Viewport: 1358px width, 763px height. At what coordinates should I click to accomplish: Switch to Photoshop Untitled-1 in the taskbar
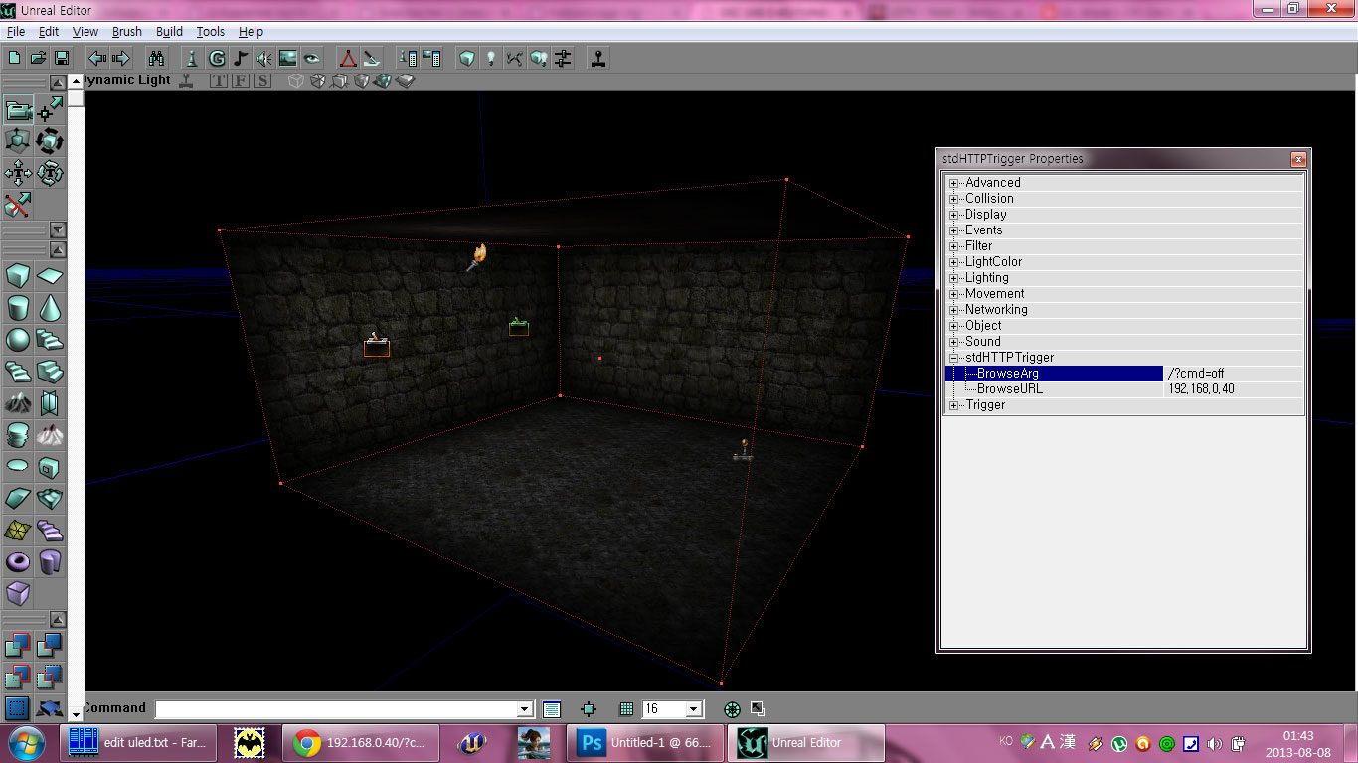644,742
